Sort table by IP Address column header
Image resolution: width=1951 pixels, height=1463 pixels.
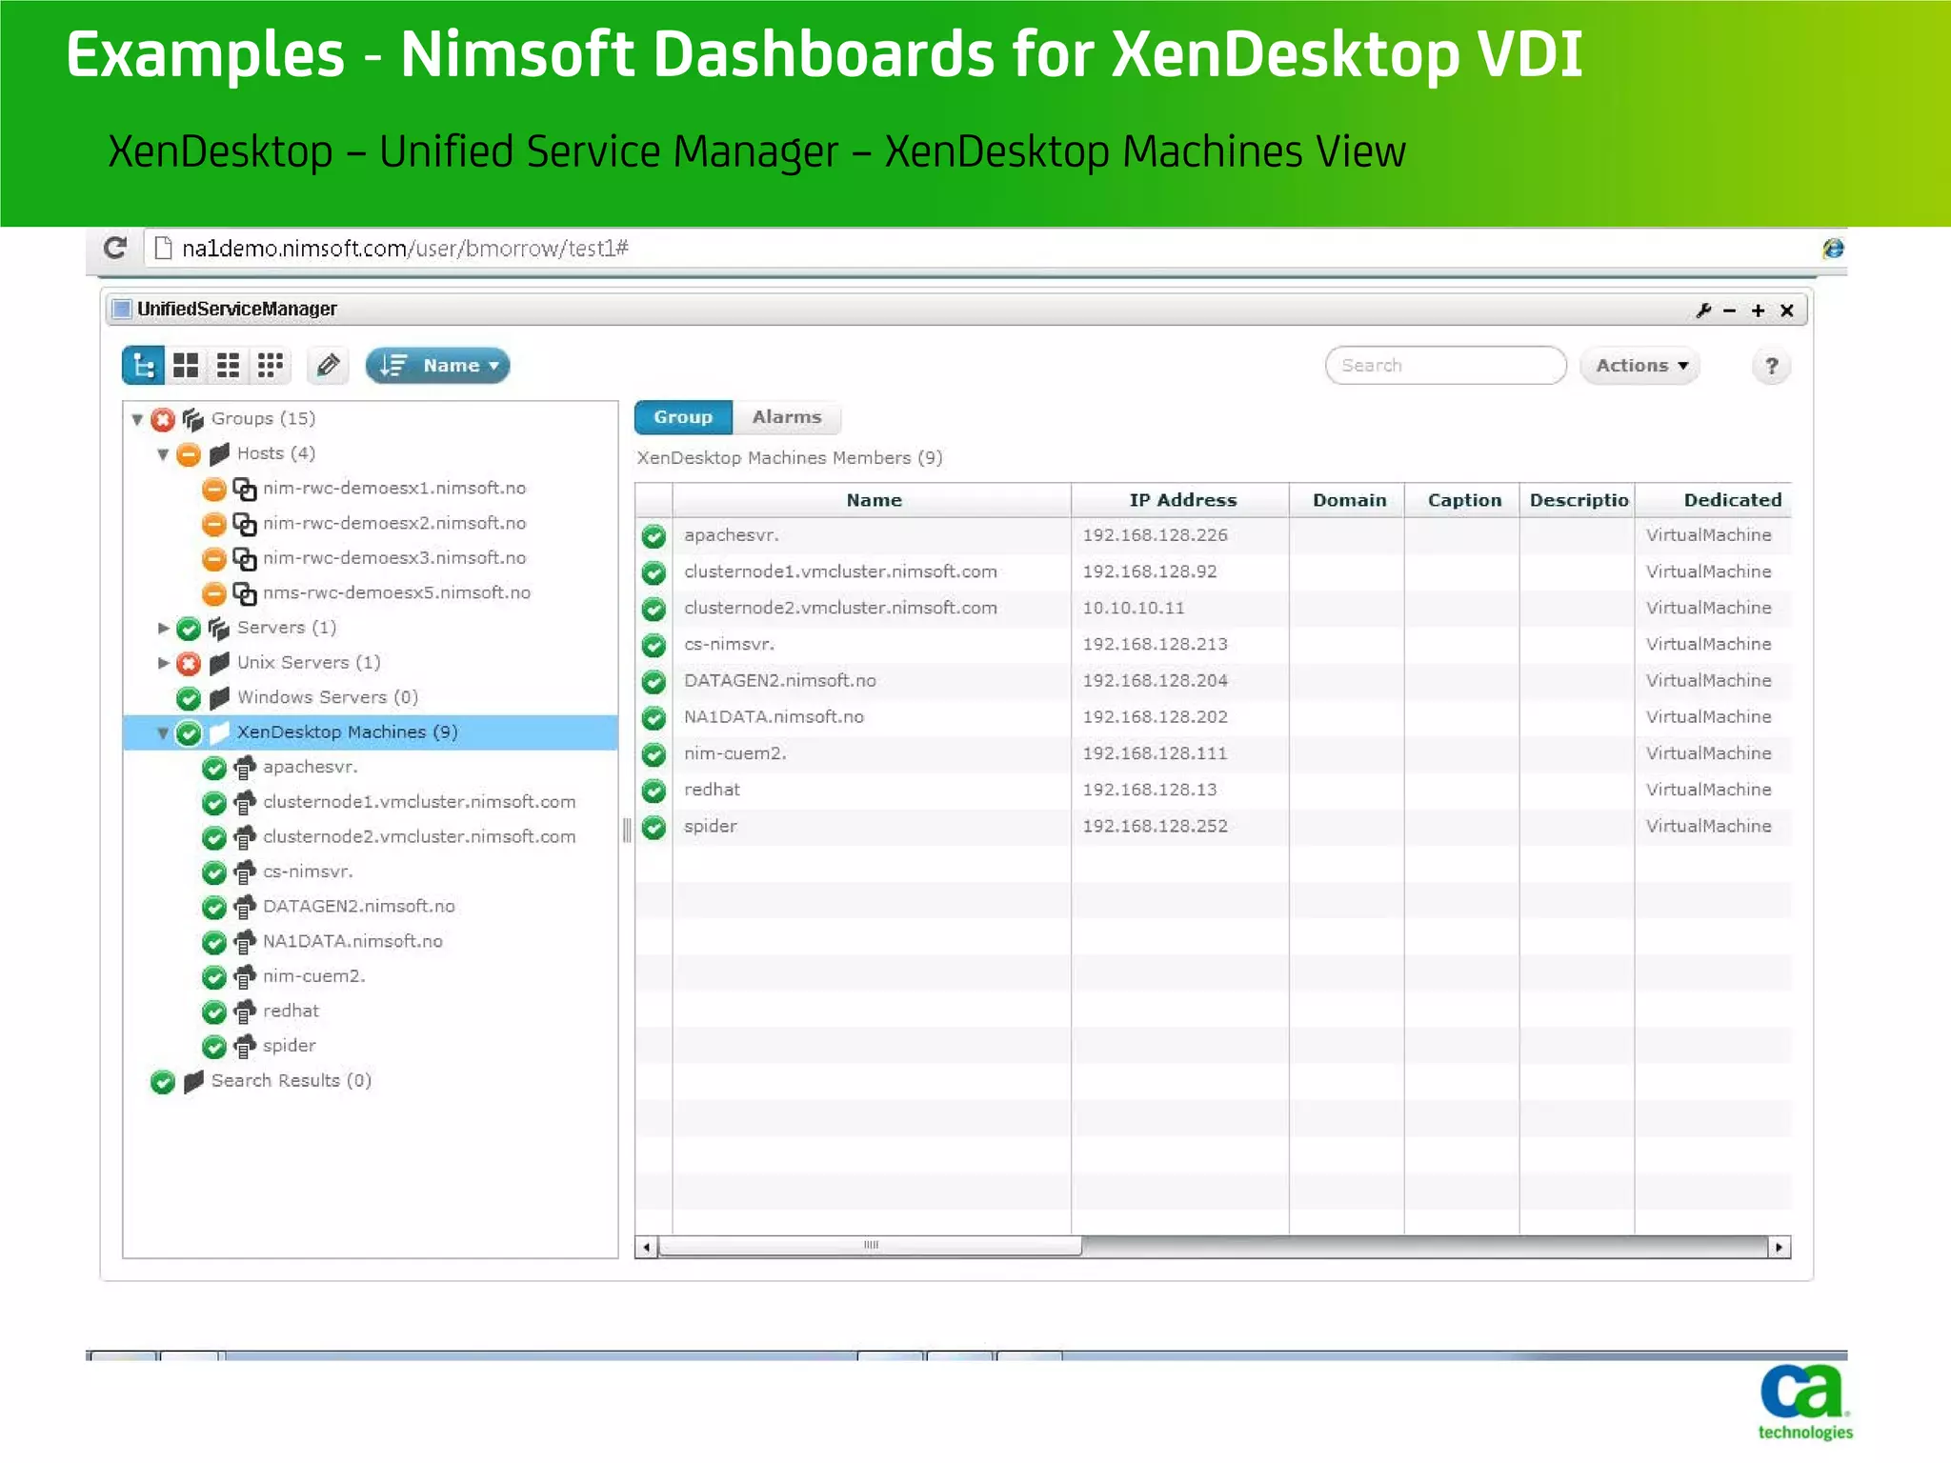1181,500
